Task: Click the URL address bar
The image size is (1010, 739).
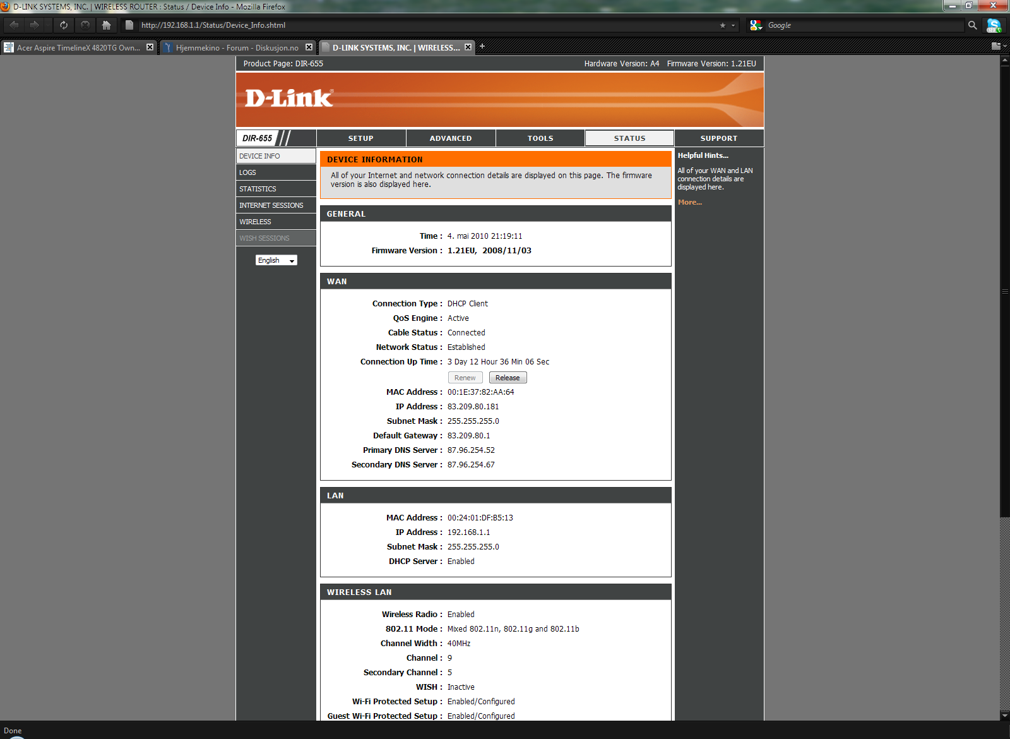Action: (429, 25)
